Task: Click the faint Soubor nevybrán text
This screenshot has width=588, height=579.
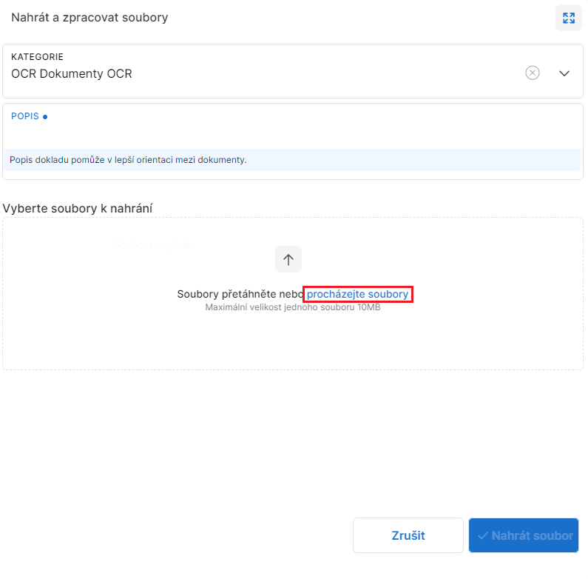Action: [x=153, y=245]
